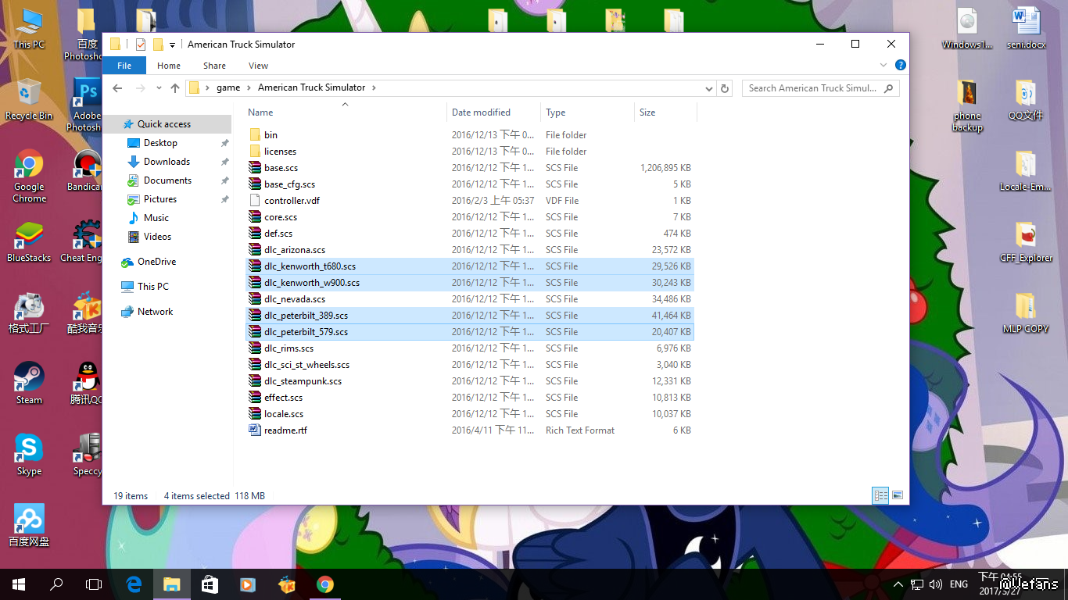Select the Skype desktop shortcut
The height and width of the screenshot is (600, 1068).
29,455
